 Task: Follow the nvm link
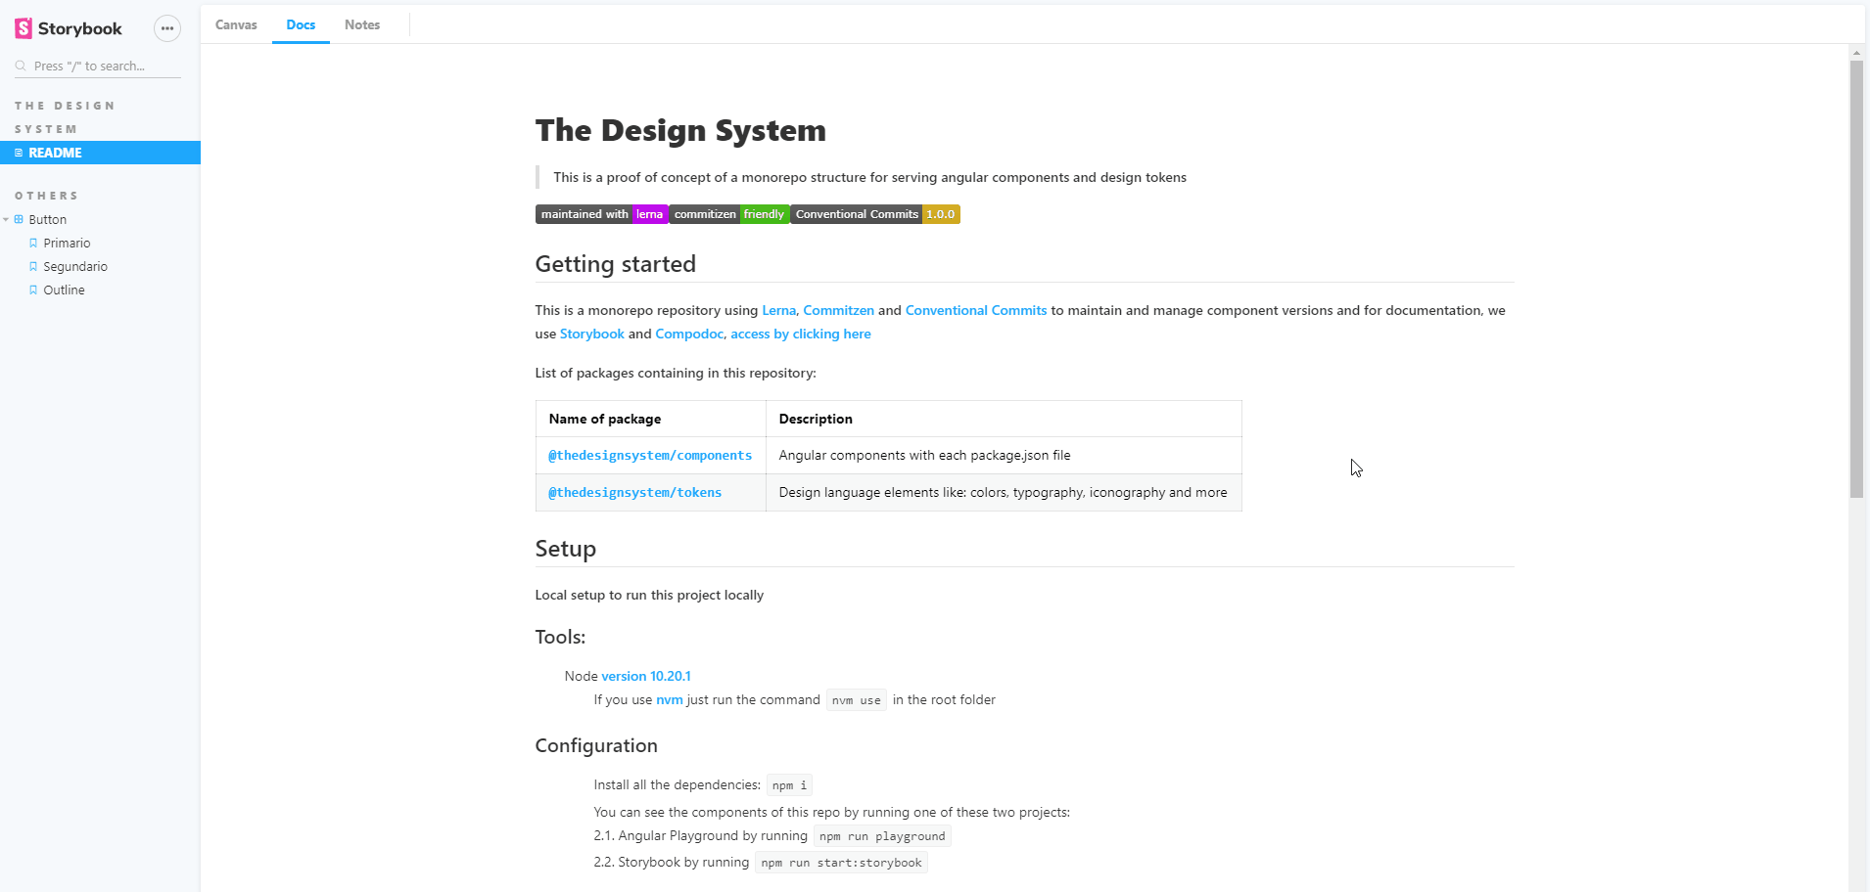tap(670, 699)
